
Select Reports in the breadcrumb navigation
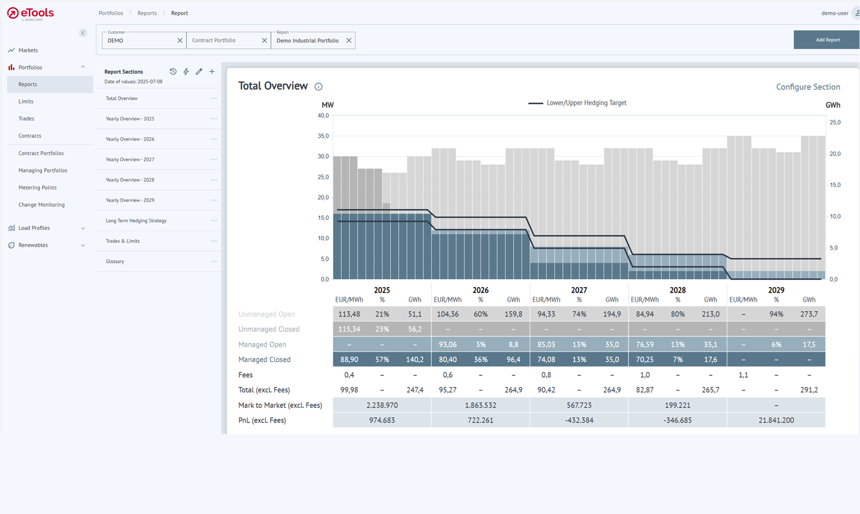[147, 13]
